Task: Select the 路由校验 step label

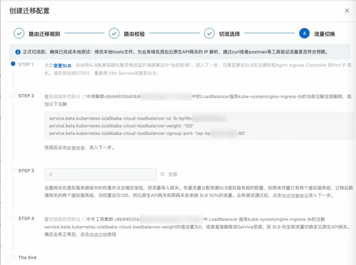Action: click(134, 34)
